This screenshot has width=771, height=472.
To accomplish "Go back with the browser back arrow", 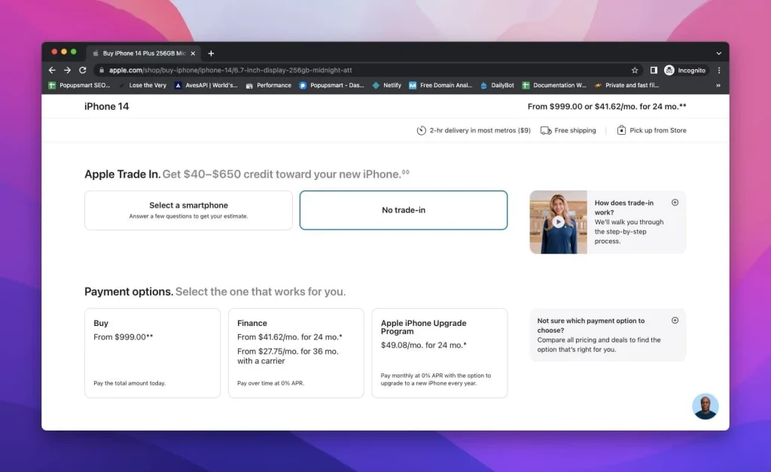I will point(52,70).
